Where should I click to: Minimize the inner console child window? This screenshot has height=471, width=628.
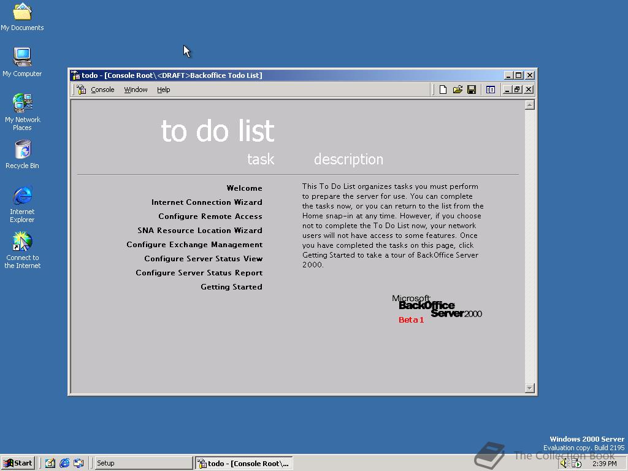tap(507, 90)
